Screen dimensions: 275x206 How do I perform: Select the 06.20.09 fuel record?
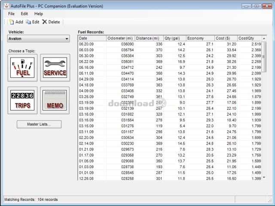point(170,44)
